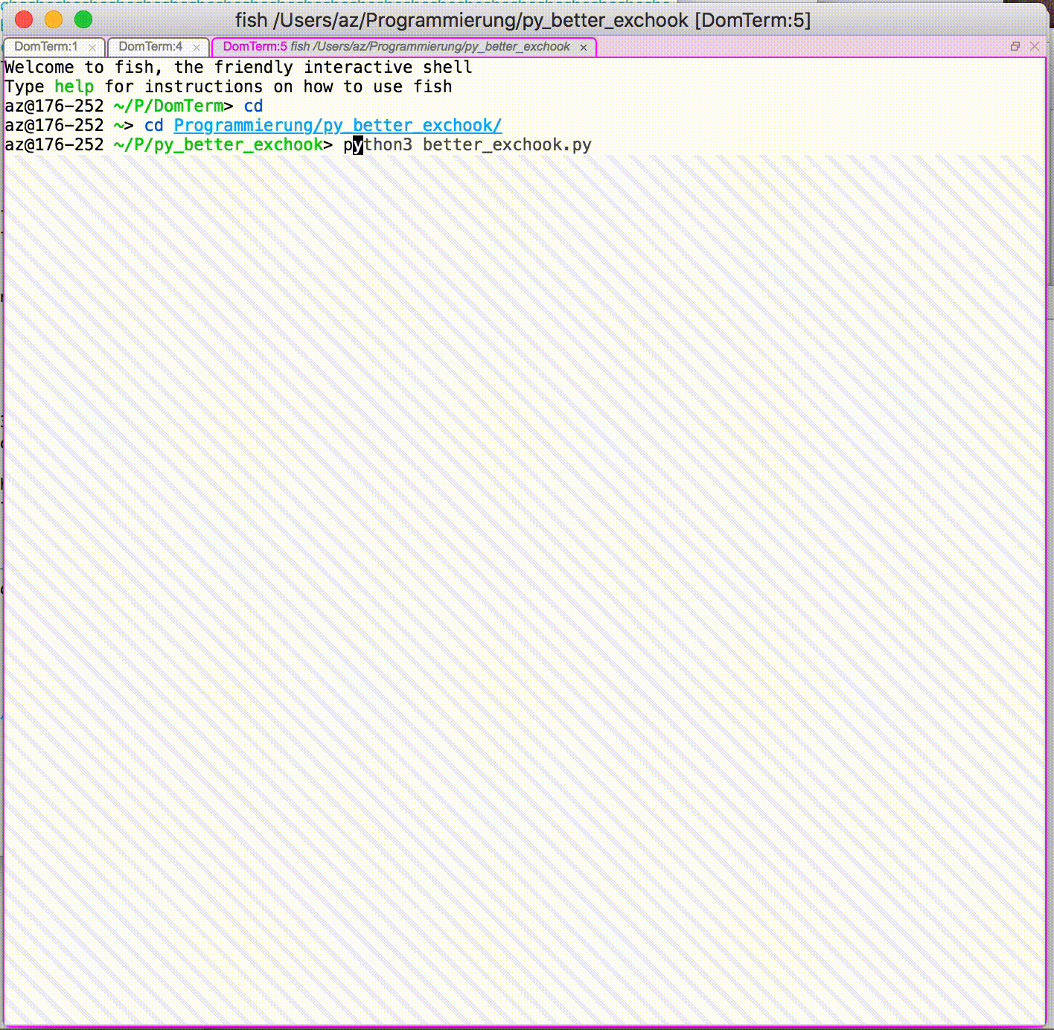Open the Programmierung/py_better_exchook/ path link
Image resolution: width=1054 pixels, height=1030 pixels.
[x=337, y=126]
